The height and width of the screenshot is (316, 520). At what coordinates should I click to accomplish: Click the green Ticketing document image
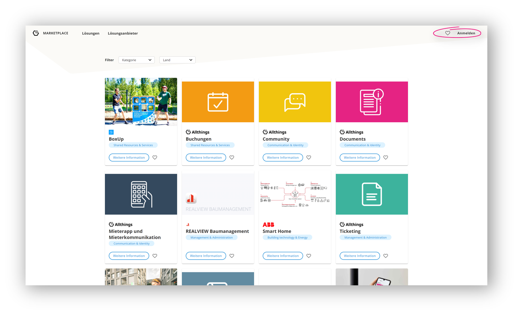(372, 194)
